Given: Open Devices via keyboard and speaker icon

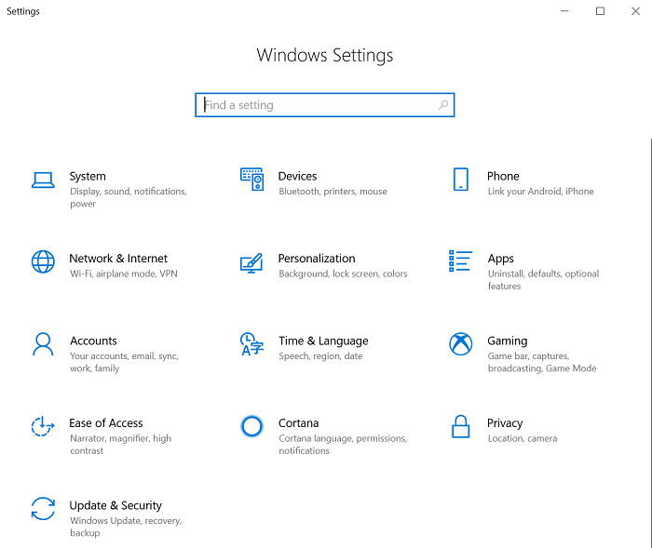Looking at the screenshot, I should pyautogui.click(x=251, y=179).
